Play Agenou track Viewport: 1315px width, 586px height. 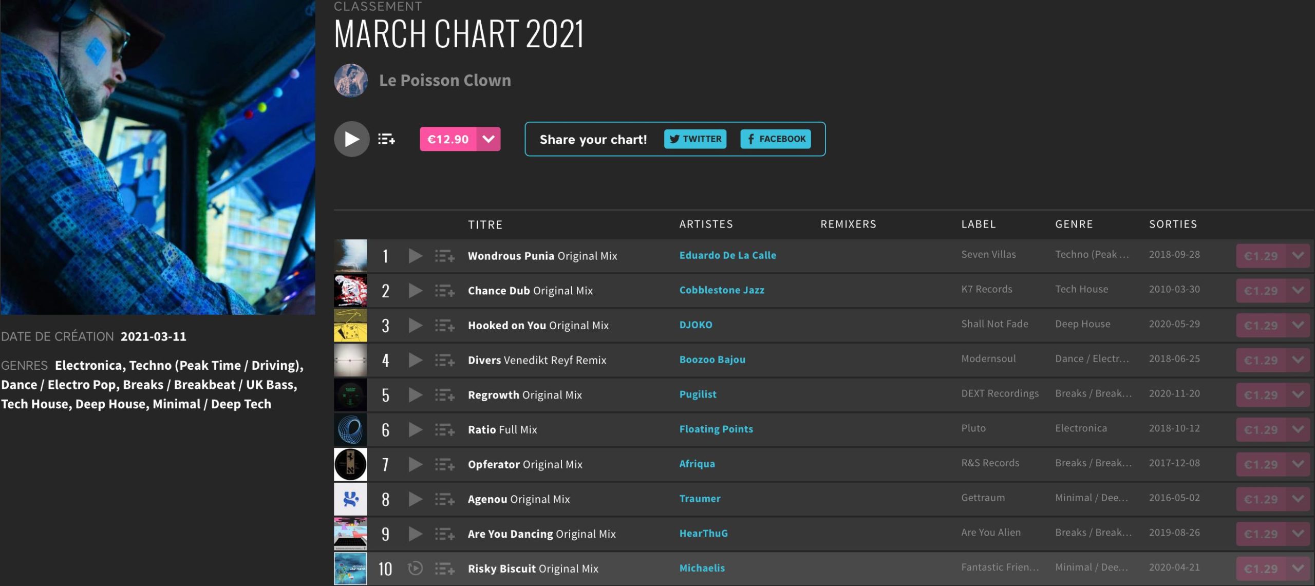point(415,499)
